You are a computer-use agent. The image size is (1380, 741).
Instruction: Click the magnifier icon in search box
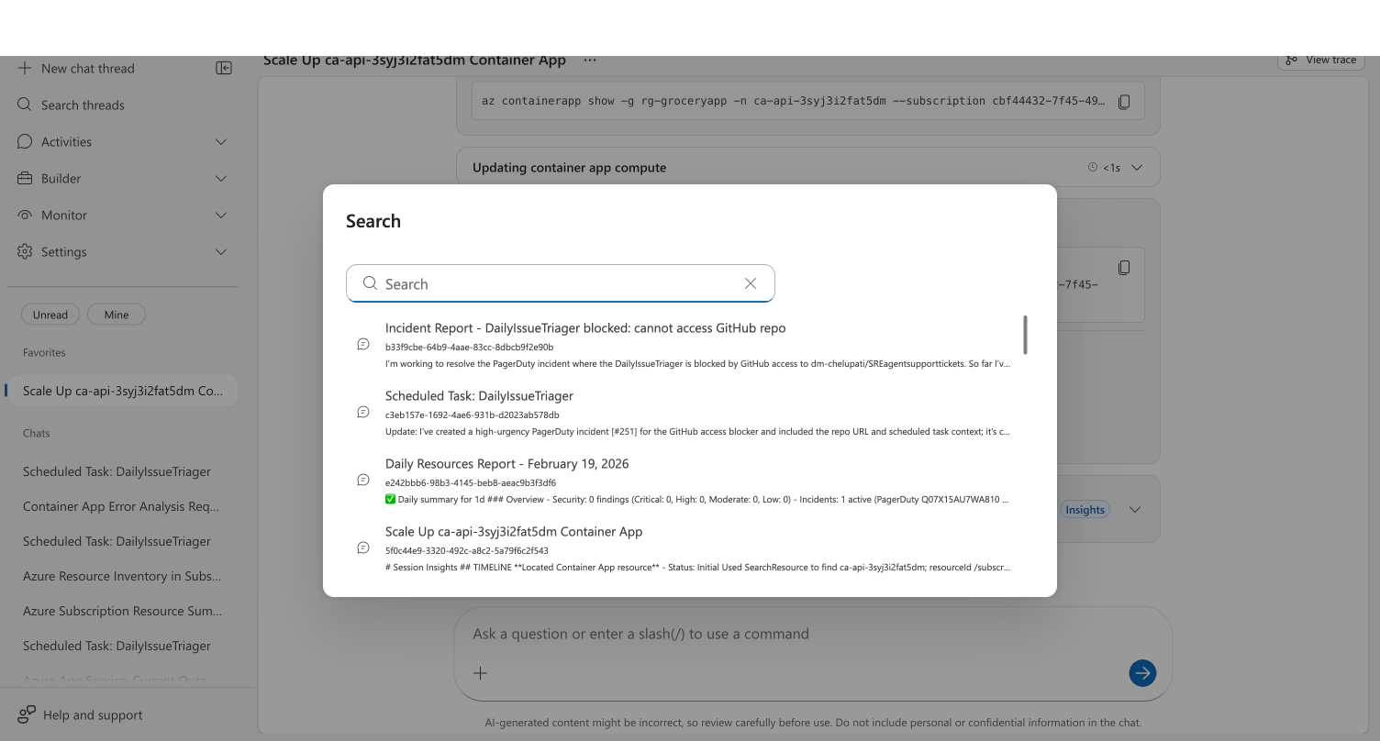pos(370,283)
